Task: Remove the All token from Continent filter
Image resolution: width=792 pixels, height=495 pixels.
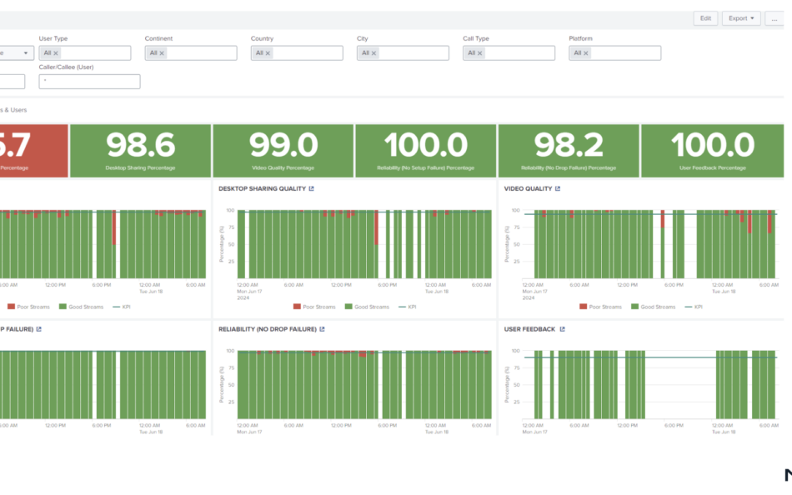Action: [x=162, y=53]
